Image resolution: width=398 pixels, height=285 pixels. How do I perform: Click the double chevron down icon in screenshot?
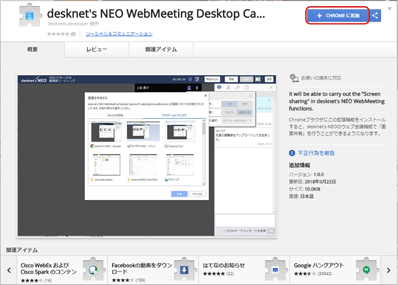190,79
